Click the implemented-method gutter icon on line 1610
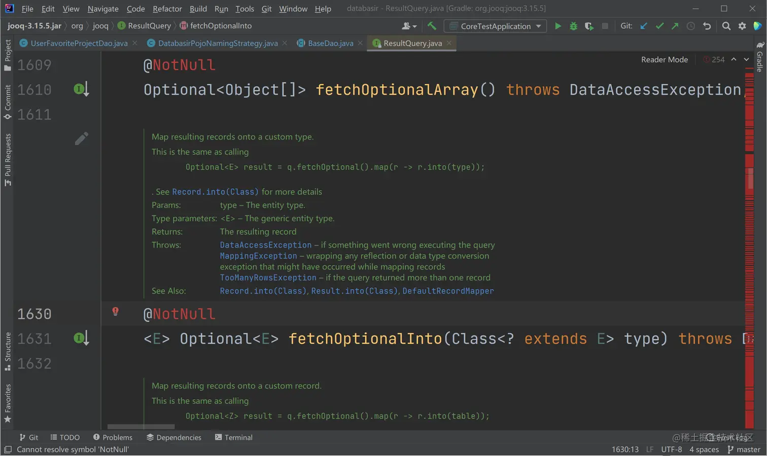Screen dimensions: 767x456 81,89
